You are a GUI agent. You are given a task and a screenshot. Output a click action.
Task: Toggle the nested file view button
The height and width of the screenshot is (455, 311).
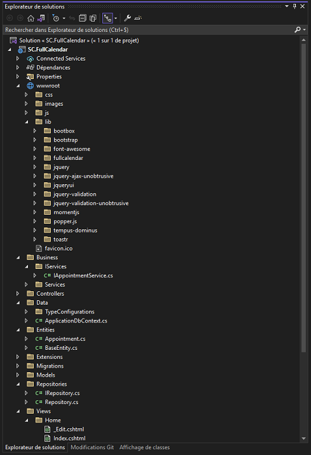[107, 18]
